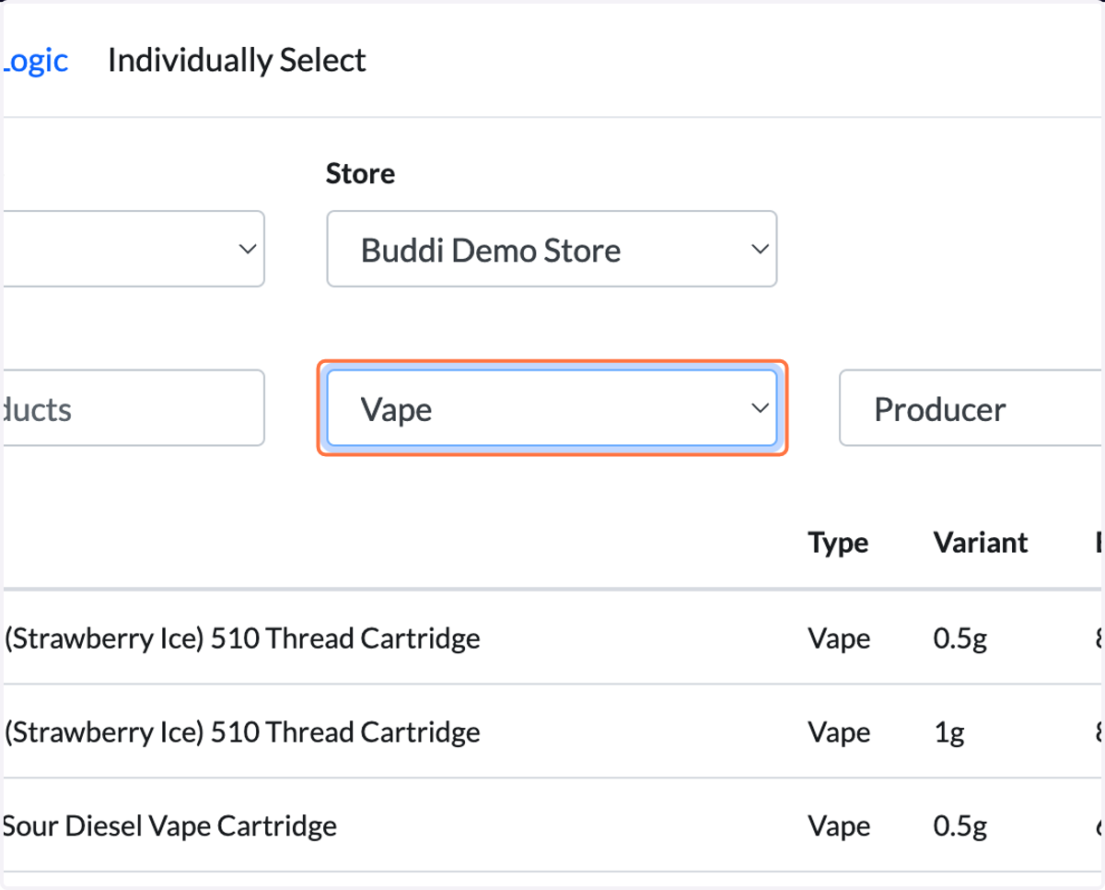Image resolution: width=1105 pixels, height=890 pixels.
Task: Switch to the Individually Select tab
Action: coord(237,61)
